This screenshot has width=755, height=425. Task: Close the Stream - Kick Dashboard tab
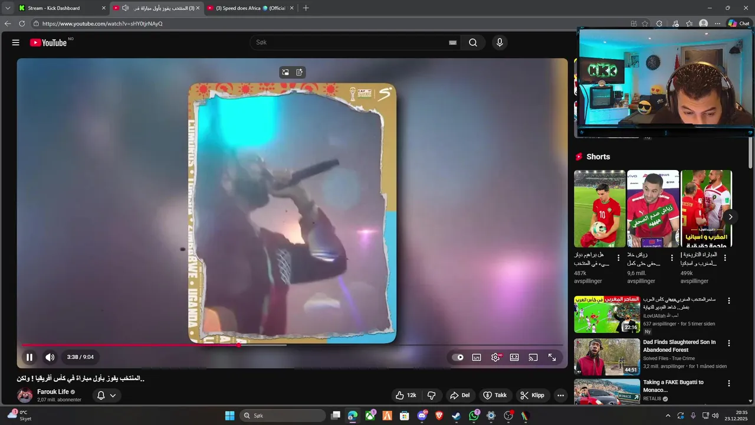pyautogui.click(x=104, y=8)
